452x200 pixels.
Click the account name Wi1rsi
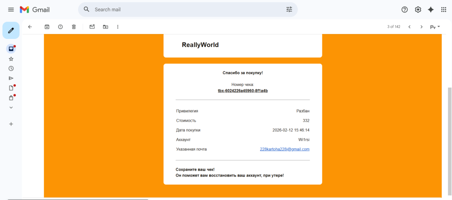[304, 140]
